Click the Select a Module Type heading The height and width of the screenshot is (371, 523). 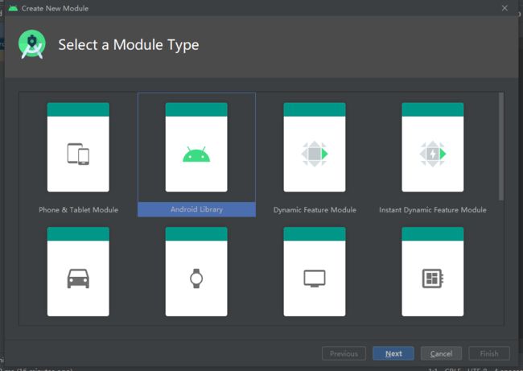[129, 45]
